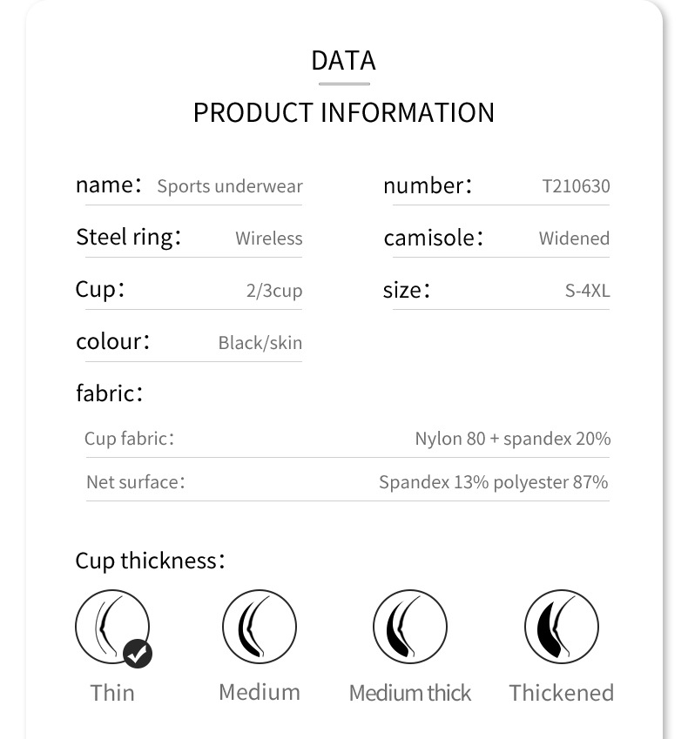Select the Sports underwear name value

click(230, 186)
